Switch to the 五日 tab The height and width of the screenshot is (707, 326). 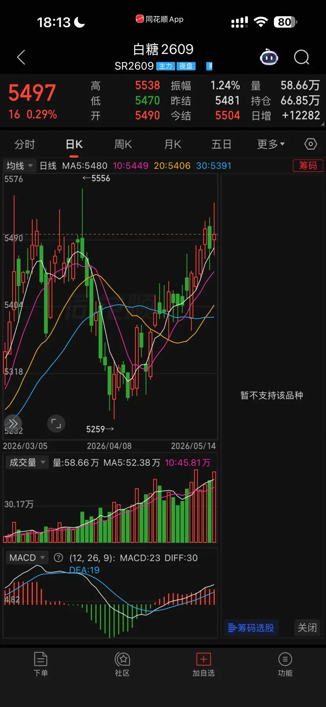[221, 145]
